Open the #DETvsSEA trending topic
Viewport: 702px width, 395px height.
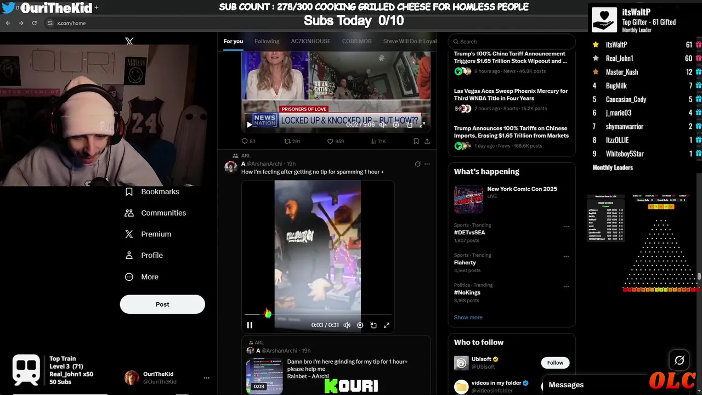[x=469, y=233]
